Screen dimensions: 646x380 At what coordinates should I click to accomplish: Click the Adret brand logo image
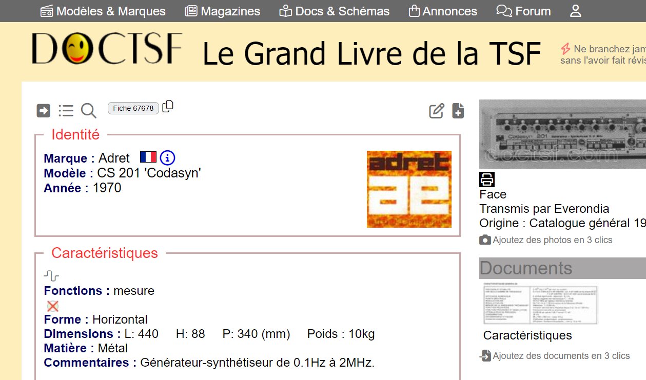coord(409,189)
